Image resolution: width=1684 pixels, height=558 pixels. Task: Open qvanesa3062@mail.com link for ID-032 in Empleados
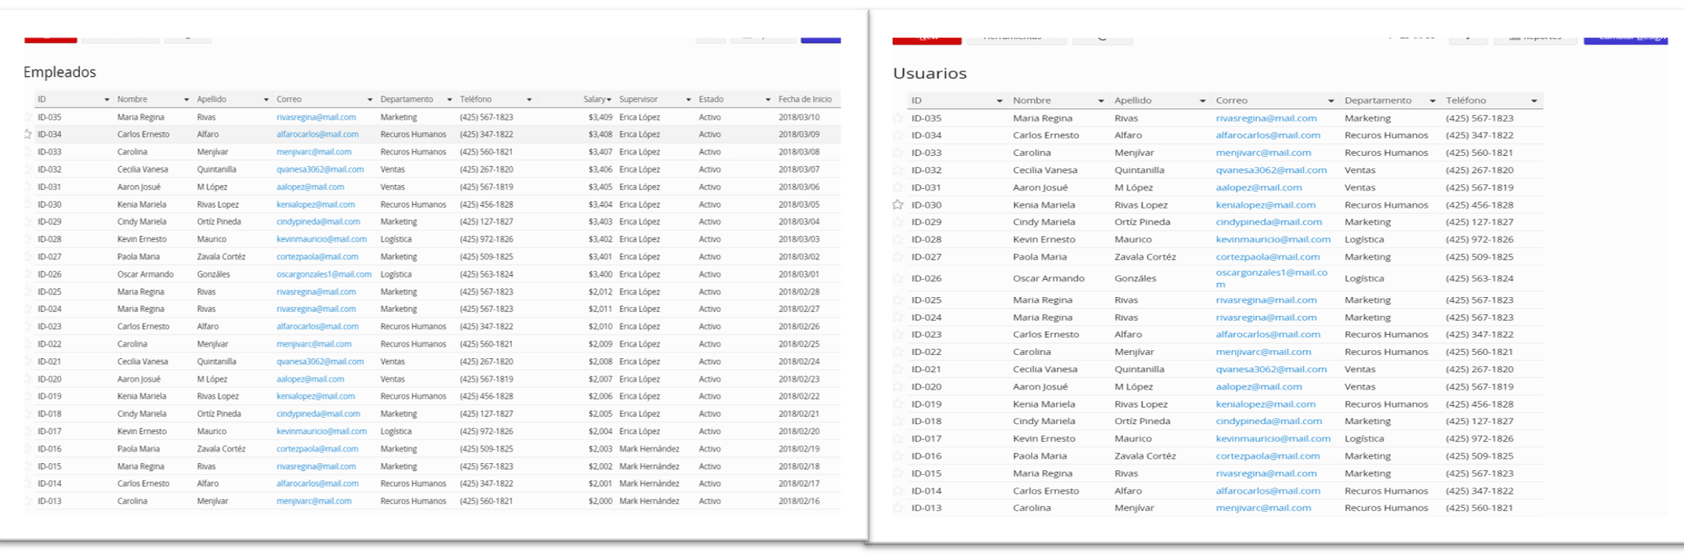(x=320, y=169)
